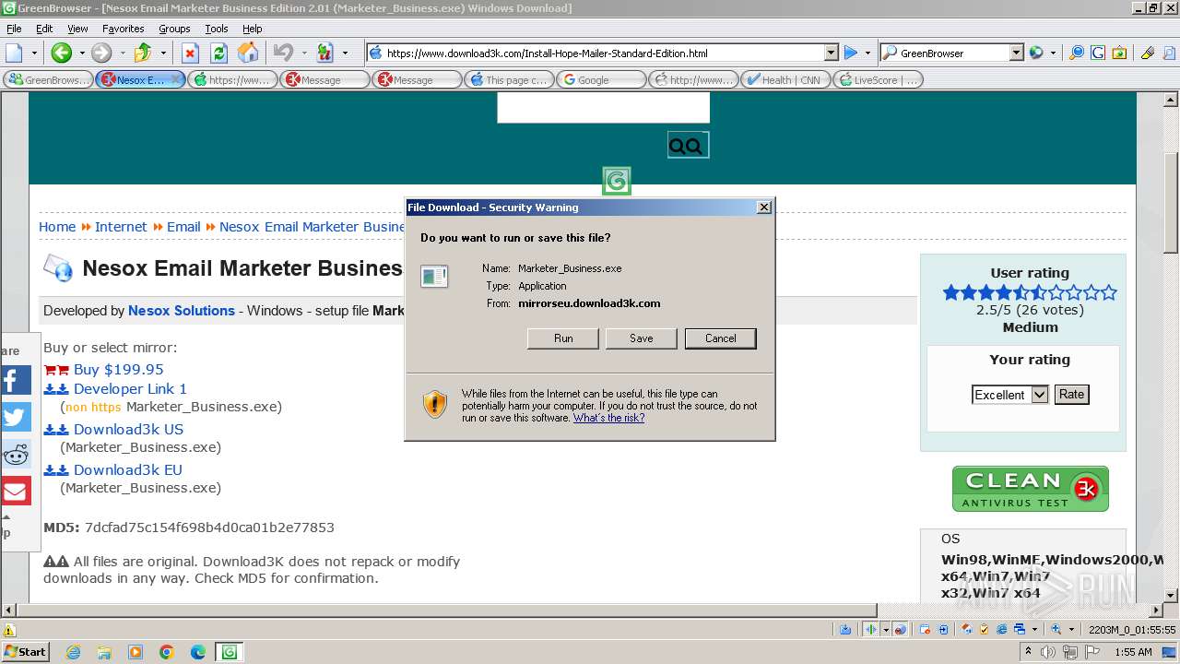Viewport: 1180px width, 664px height.
Task: Open the File menu
Action: (x=15, y=29)
